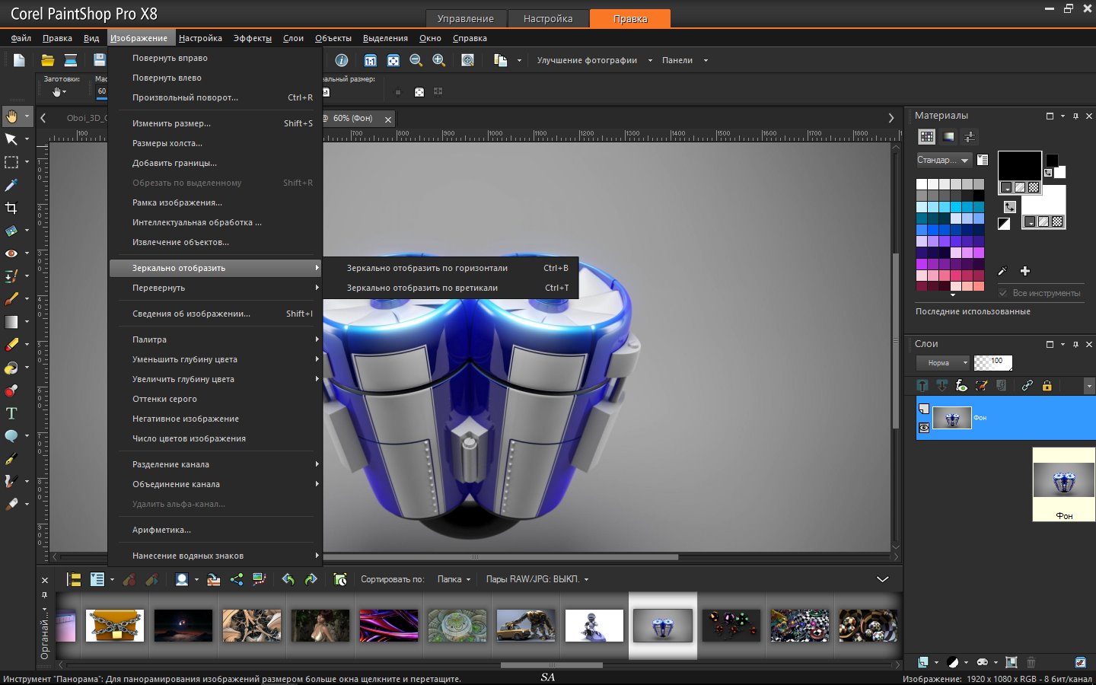Expand the Перевернуть submenu
1096x685 pixels.
coord(215,288)
